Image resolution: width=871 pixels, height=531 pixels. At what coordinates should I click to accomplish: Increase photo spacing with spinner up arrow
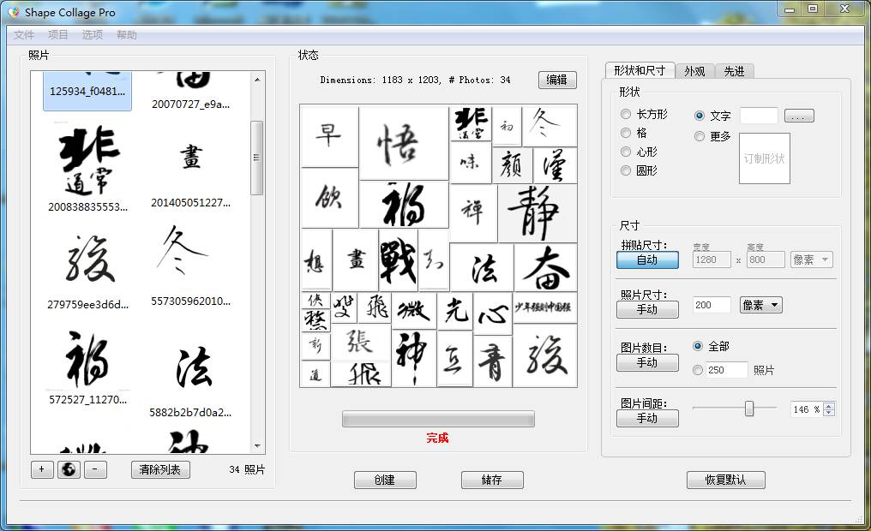[829, 406]
